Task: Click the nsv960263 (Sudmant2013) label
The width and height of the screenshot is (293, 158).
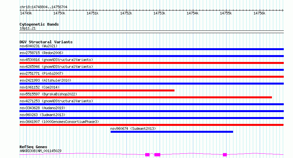Action: (42, 115)
